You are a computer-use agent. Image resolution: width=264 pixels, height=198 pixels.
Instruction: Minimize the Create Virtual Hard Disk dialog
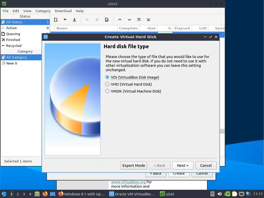coord(205,37)
